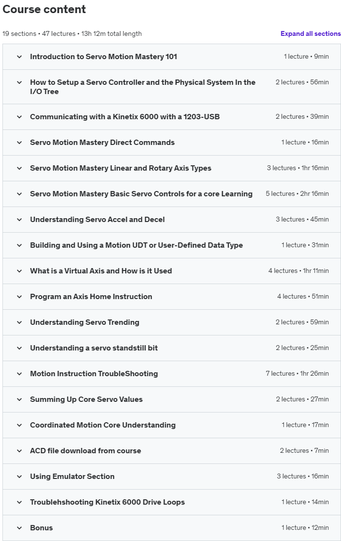Open Troublehshooting Kinetix 6000 Drive Loops title
Viewport: 341px width, 541px height.
[x=107, y=502]
